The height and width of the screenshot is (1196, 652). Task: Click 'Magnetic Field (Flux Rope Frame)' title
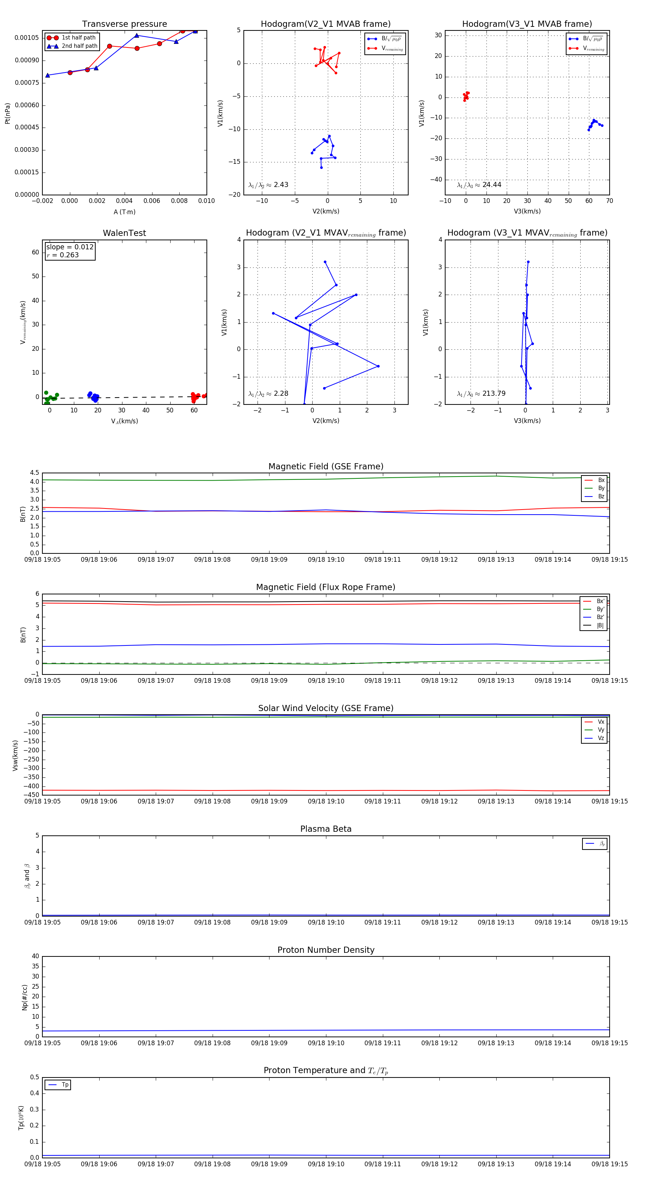pyautogui.click(x=326, y=587)
